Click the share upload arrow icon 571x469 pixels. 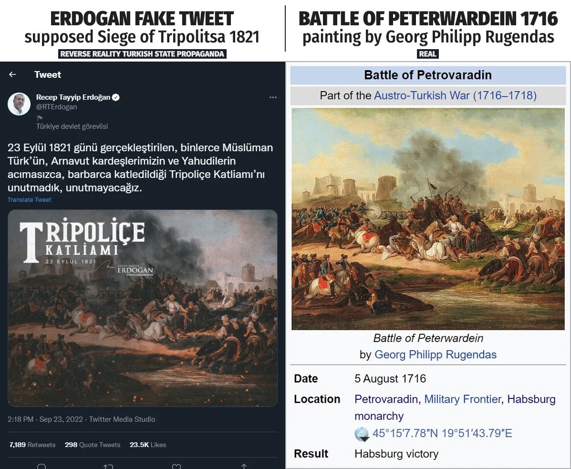(x=244, y=466)
